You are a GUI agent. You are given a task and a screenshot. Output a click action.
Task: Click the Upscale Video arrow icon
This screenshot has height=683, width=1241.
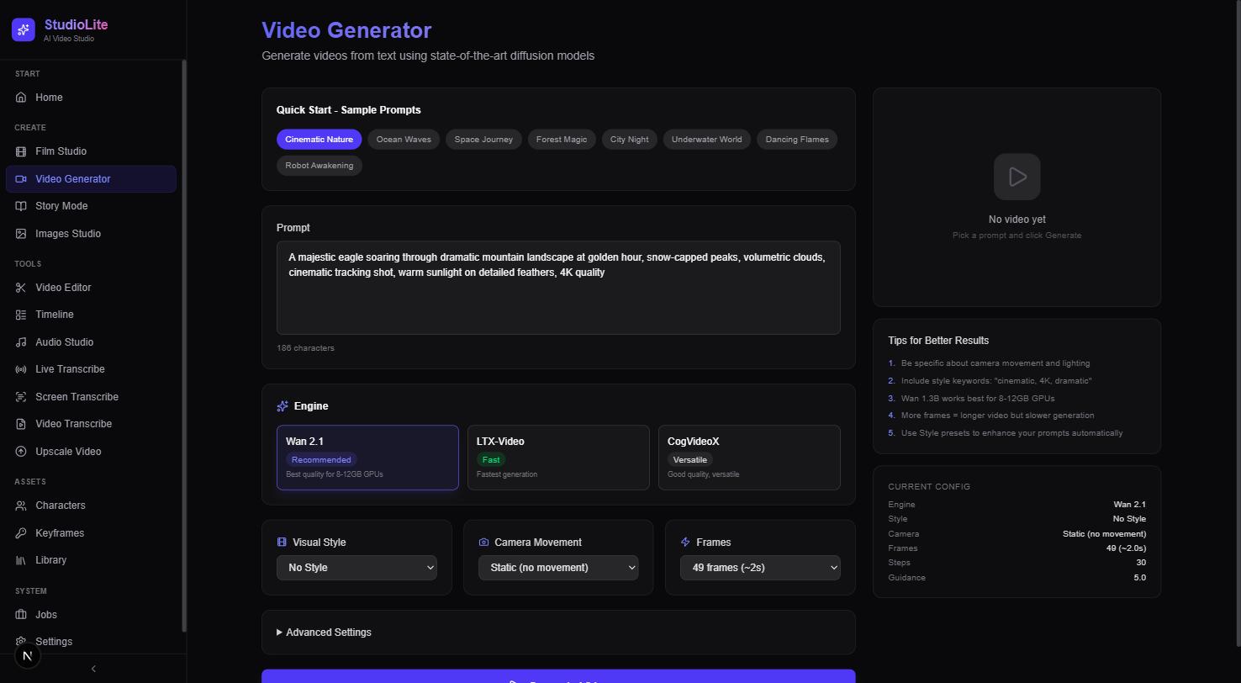point(21,452)
